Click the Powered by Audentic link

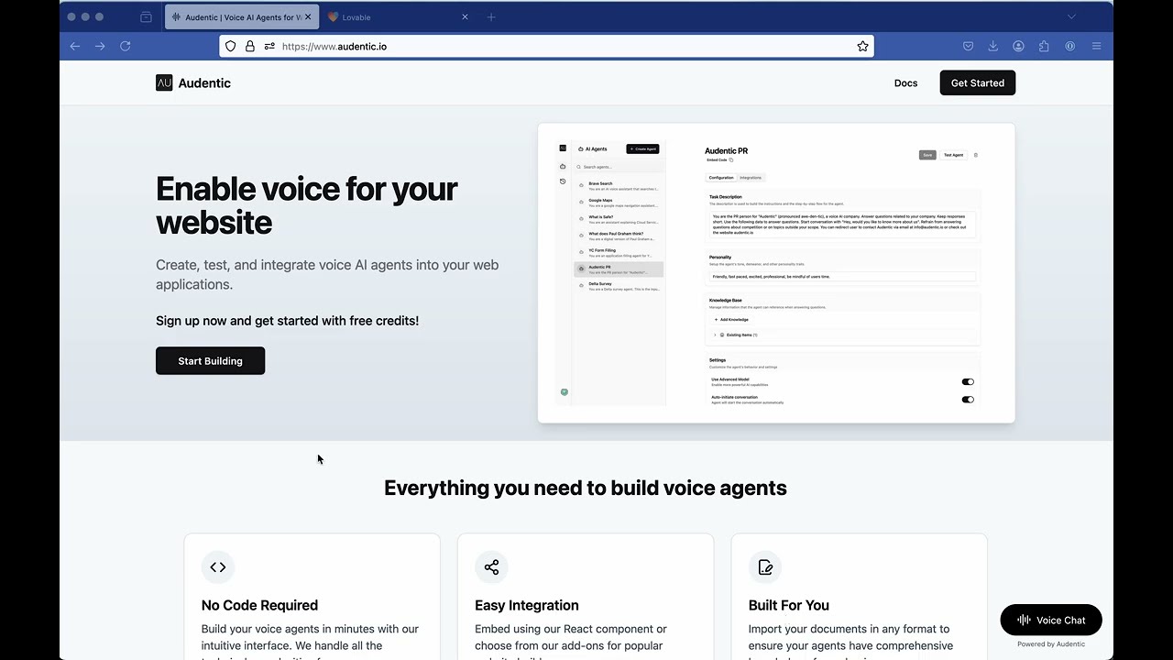tap(1051, 644)
